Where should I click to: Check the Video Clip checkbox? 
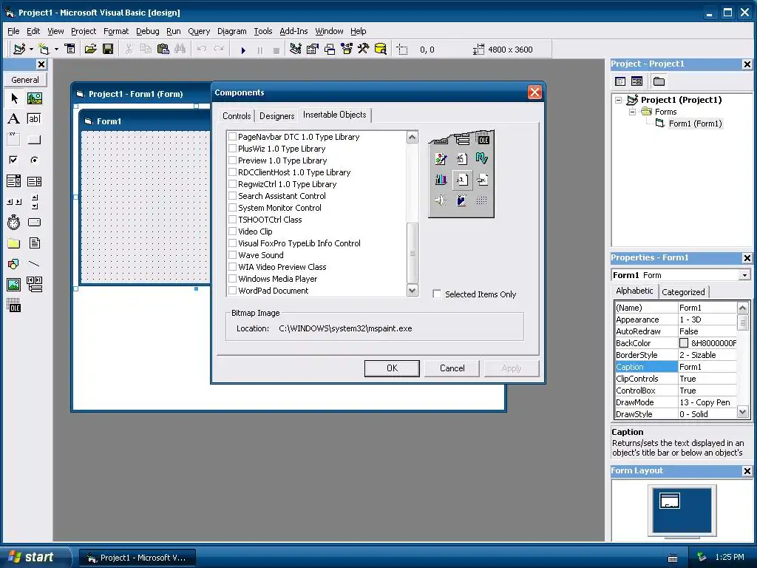tap(233, 231)
